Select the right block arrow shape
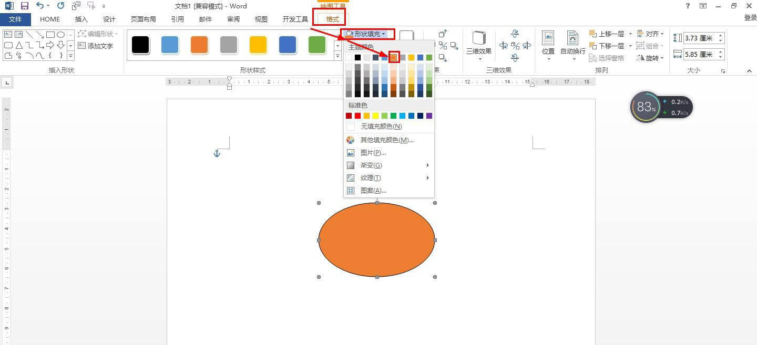This screenshot has height=345, width=757. (50, 45)
